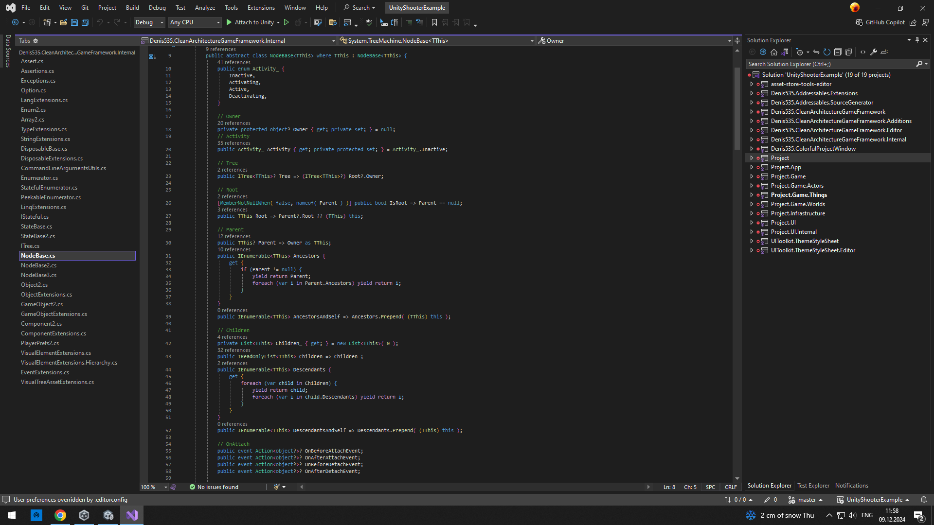
Task: Click the Home icon in Solution Explorer
Action: coord(773,52)
